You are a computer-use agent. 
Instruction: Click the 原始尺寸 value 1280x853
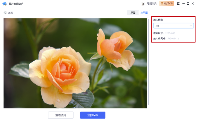[170, 33]
